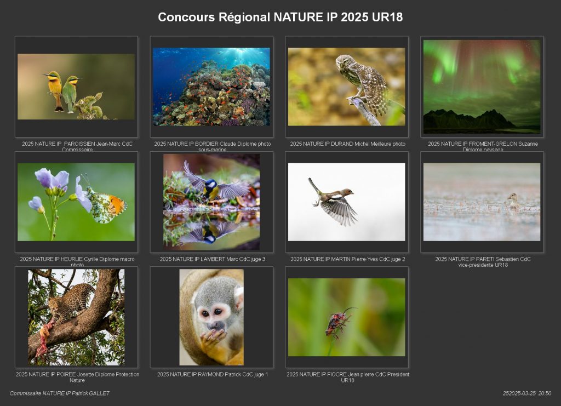Click the page title Concours Régional NATURE IP

click(x=280, y=17)
